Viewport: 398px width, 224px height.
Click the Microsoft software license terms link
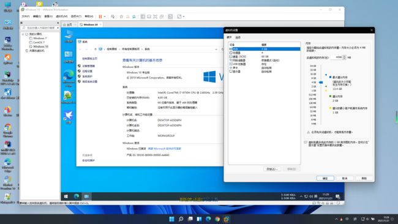point(165,149)
